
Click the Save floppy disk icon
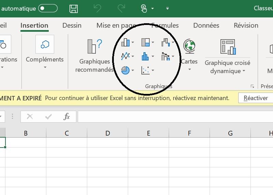click(x=73, y=8)
